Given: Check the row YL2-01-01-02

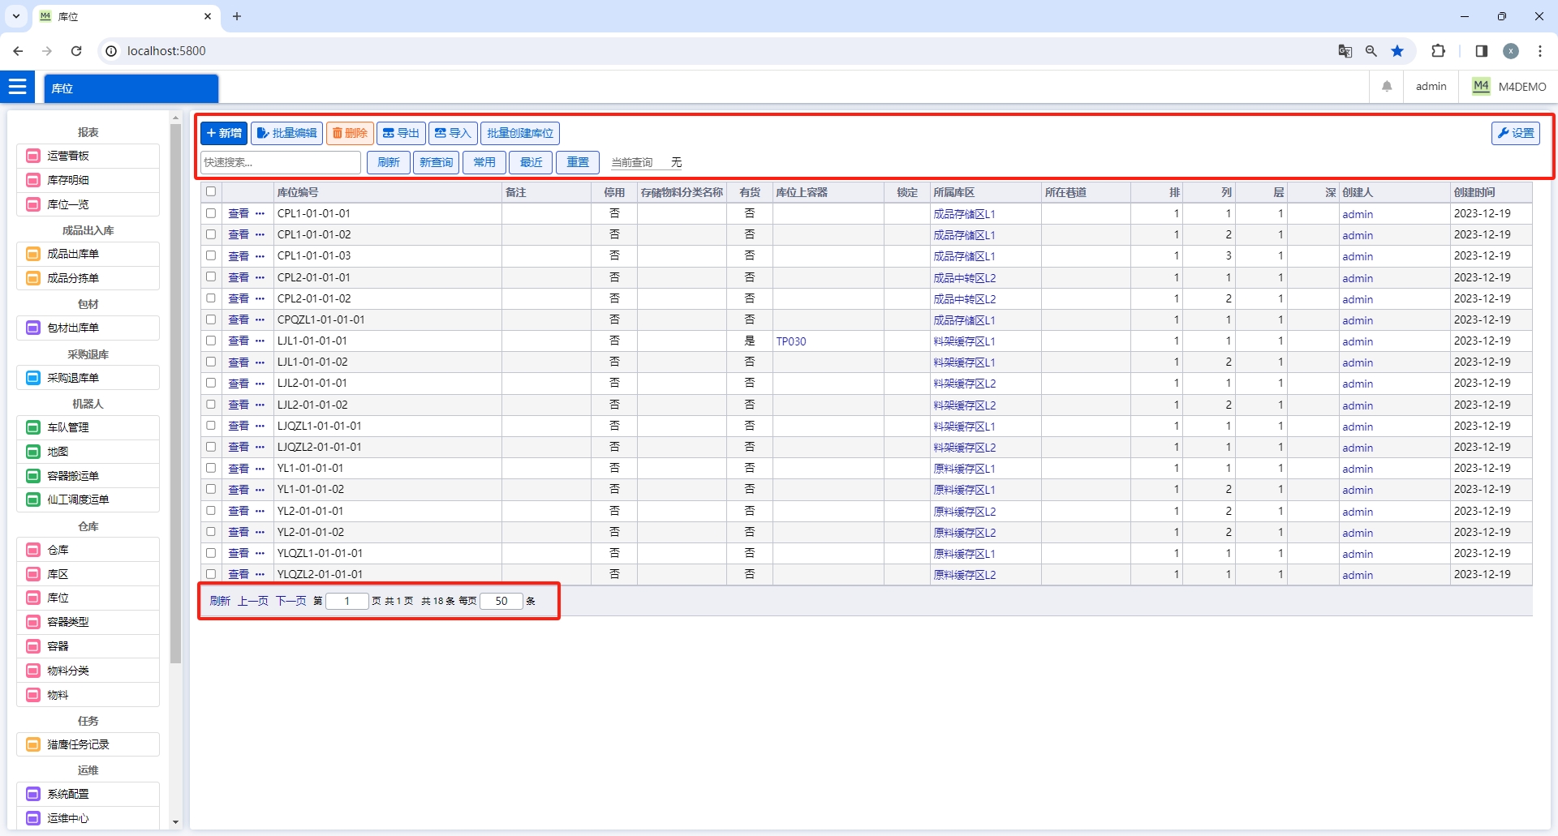Looking at the screenshot, I should click(211, 532).
